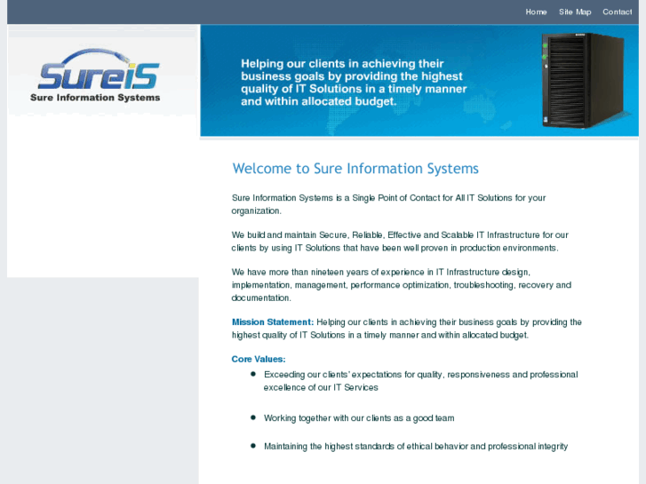Click paragraph starting 'We build and maintain Secure'
646x484 pixels.
tap(400, 242)
